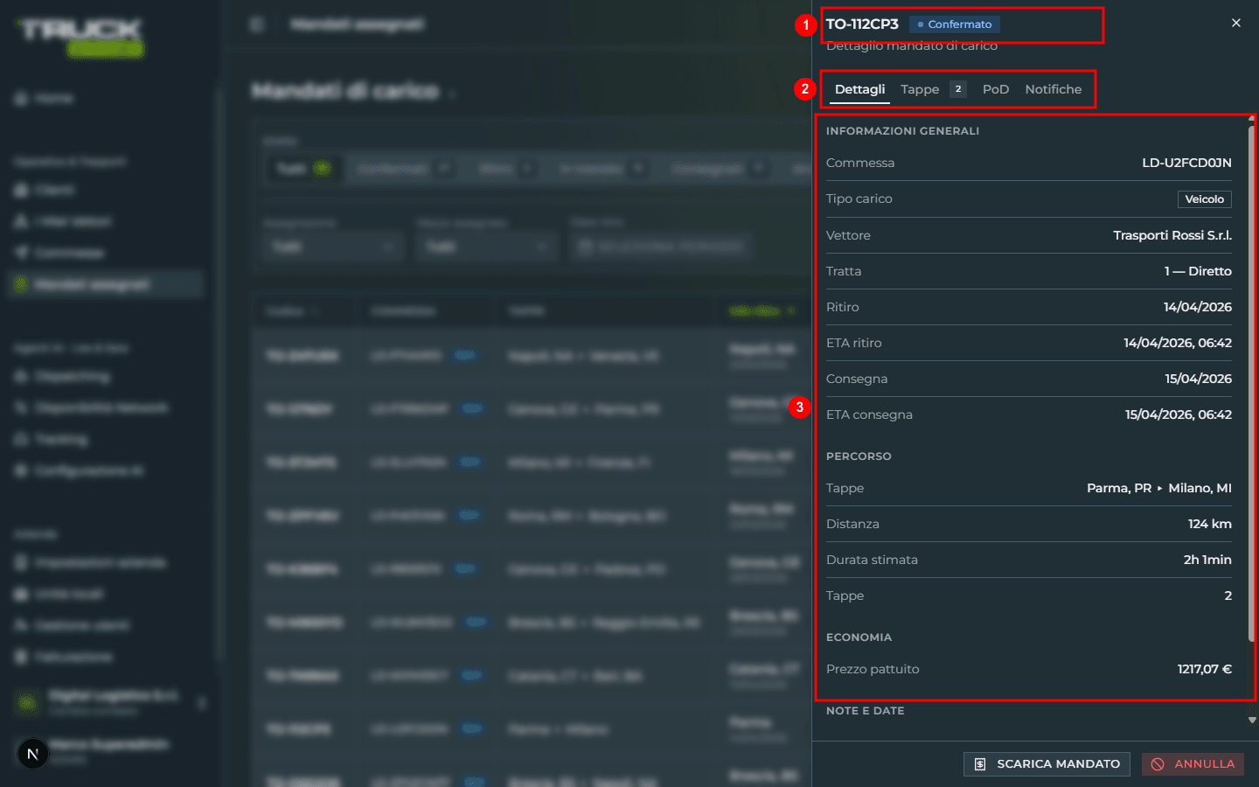Close the TO-112CP3 detail panel

point(1235,23)
